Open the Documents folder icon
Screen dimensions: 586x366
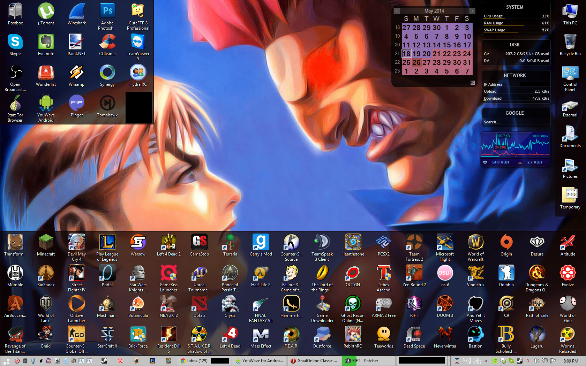[x=570, y=137]
